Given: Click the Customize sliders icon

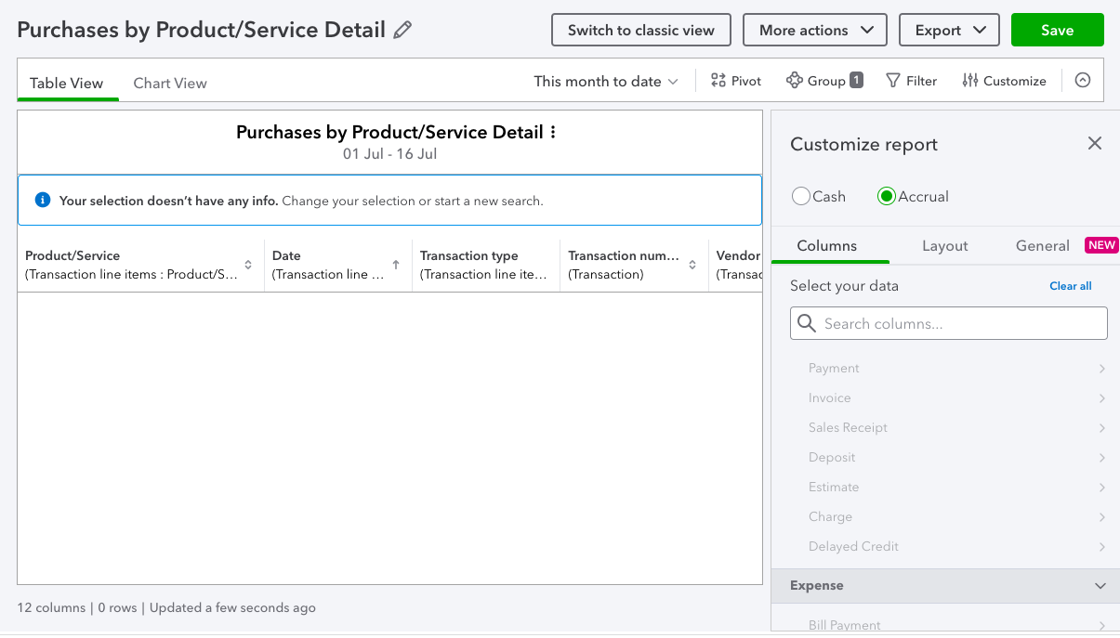Looking at the screenshot, I should [x=970, y=81].
